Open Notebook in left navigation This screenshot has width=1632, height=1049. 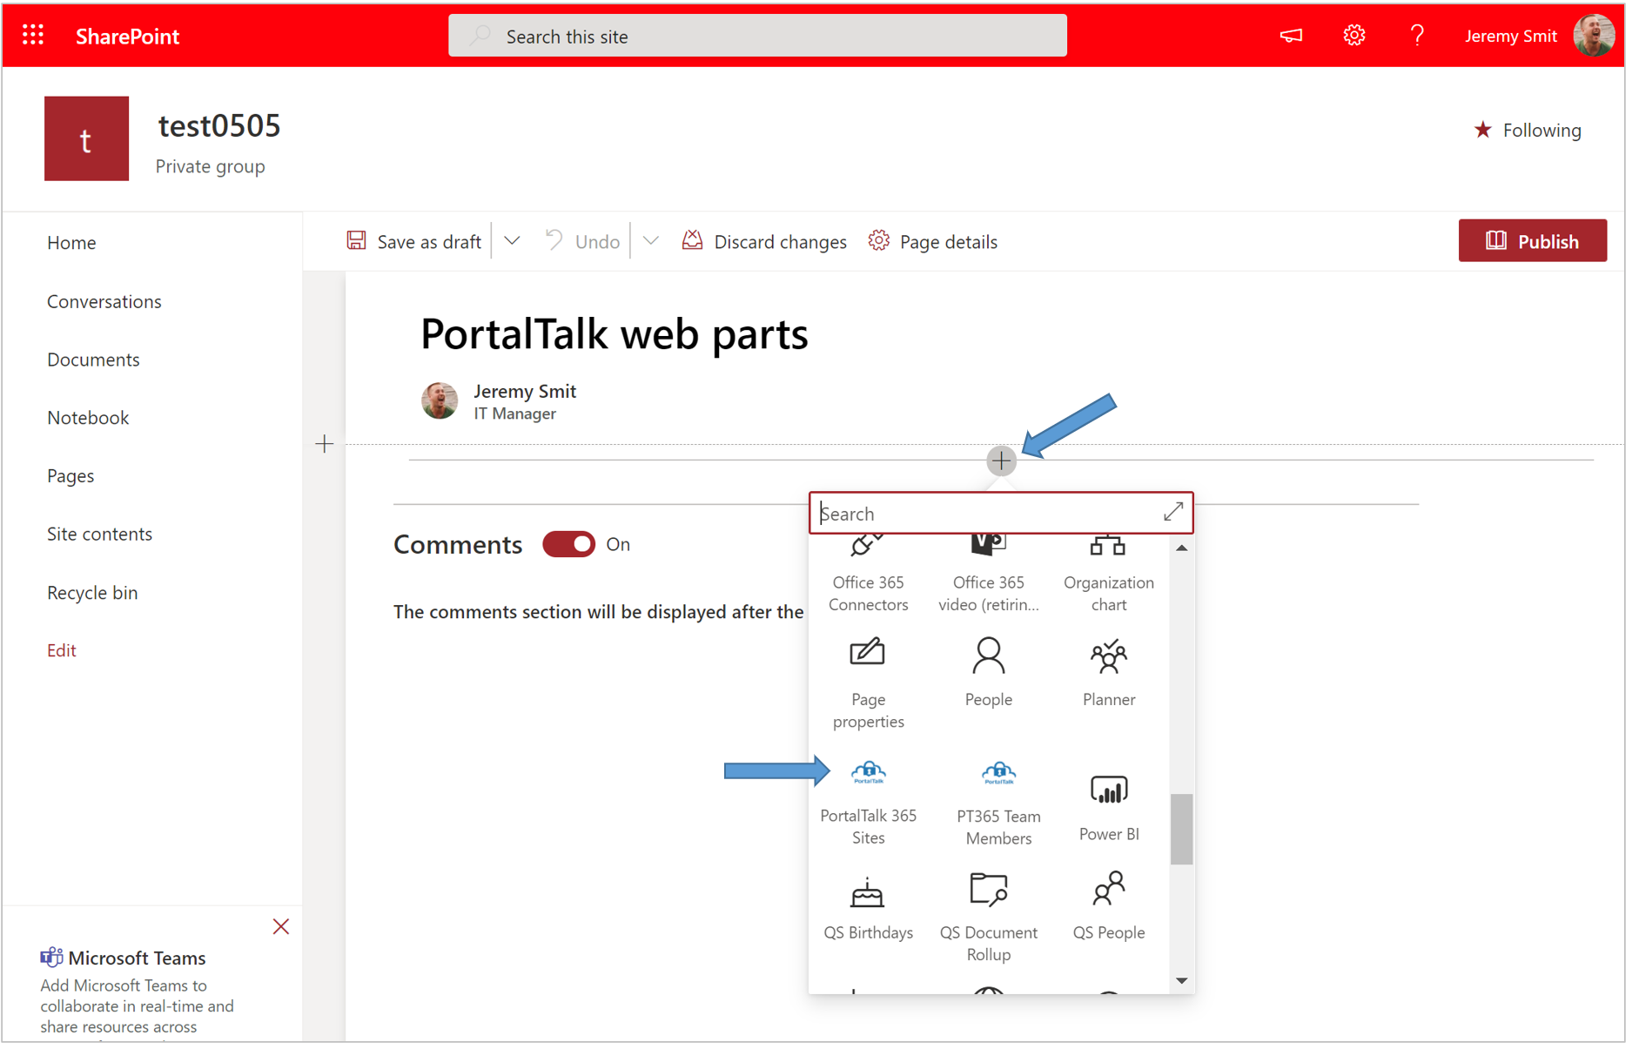click(88, 418)
